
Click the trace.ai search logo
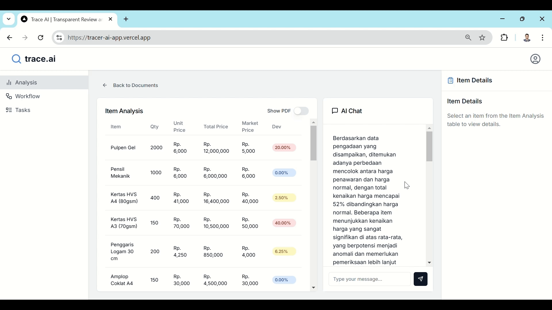point(16,59)
